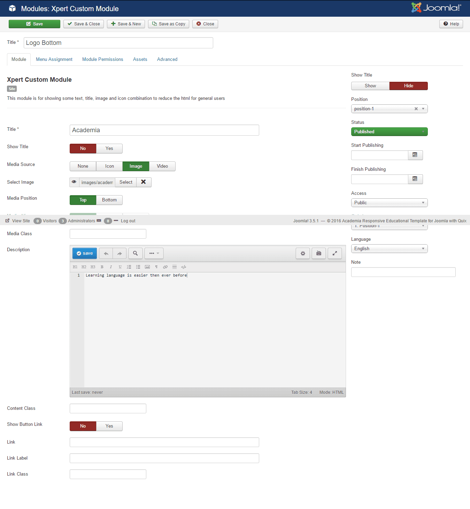
Task: Switch Media Position to Bottom
Action: tap(109, 200)
